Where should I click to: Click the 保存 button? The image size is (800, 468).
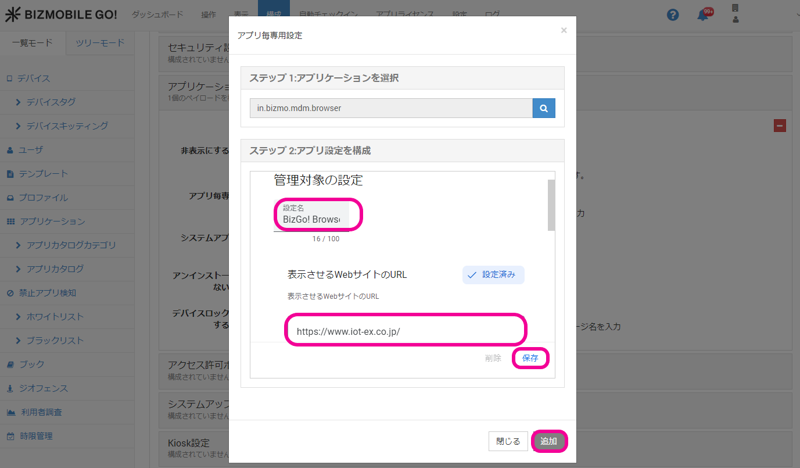coord(530,358)
